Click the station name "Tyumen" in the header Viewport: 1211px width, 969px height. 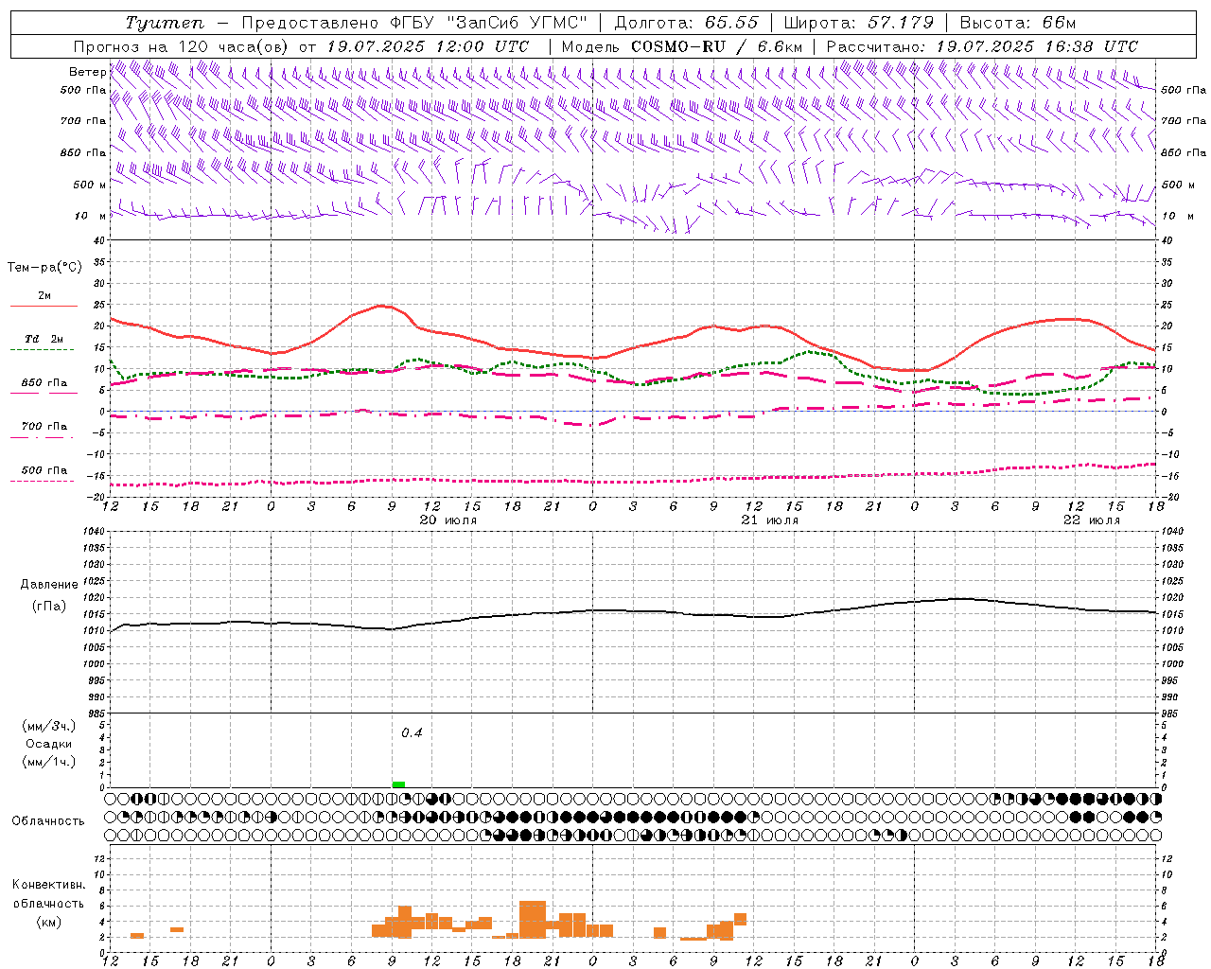point(165,23)
